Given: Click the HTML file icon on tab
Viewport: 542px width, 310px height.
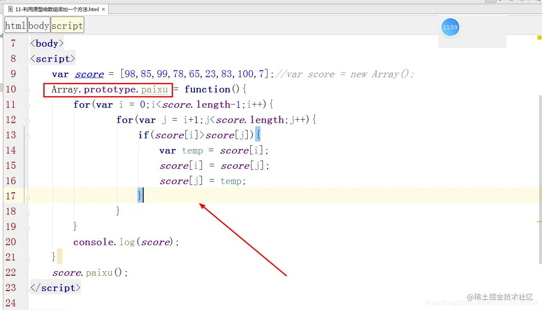Looking at the screenshot, I should (x=10, y=9).
